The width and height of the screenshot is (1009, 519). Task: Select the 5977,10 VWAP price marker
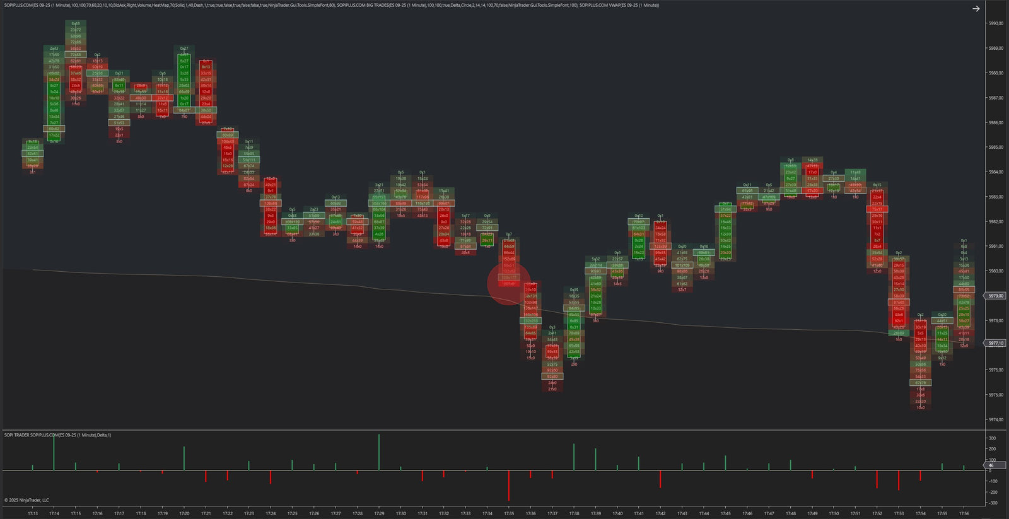tap(996, 344)
